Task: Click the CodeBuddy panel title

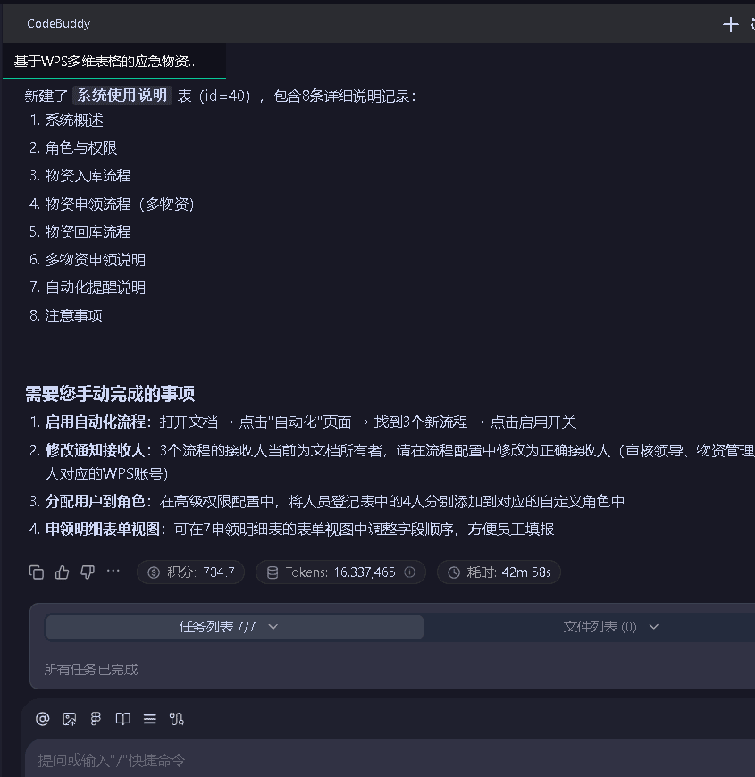Action: pyautogui.click(x=58, y=23)
